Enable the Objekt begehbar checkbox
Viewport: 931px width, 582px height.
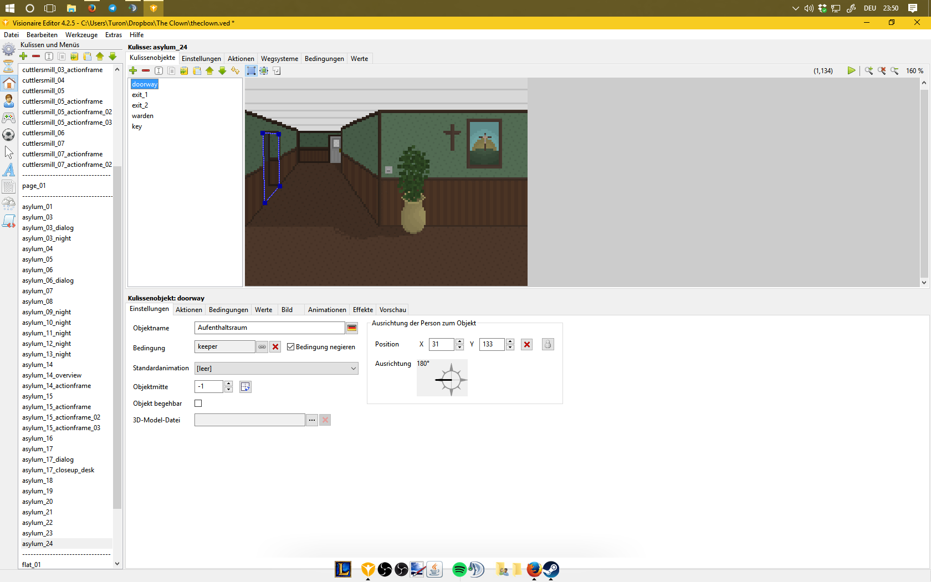click(198, 404)
